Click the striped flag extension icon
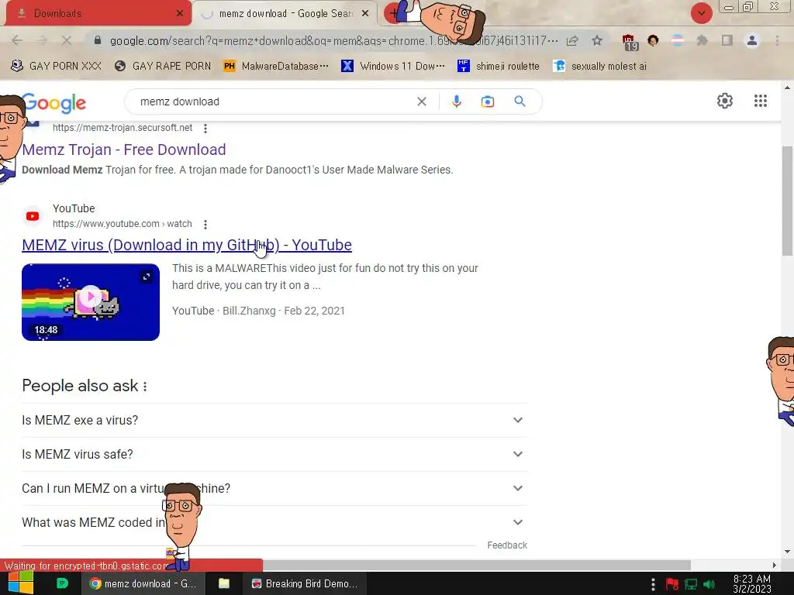The image size is (794, 595). coord(677,40)
